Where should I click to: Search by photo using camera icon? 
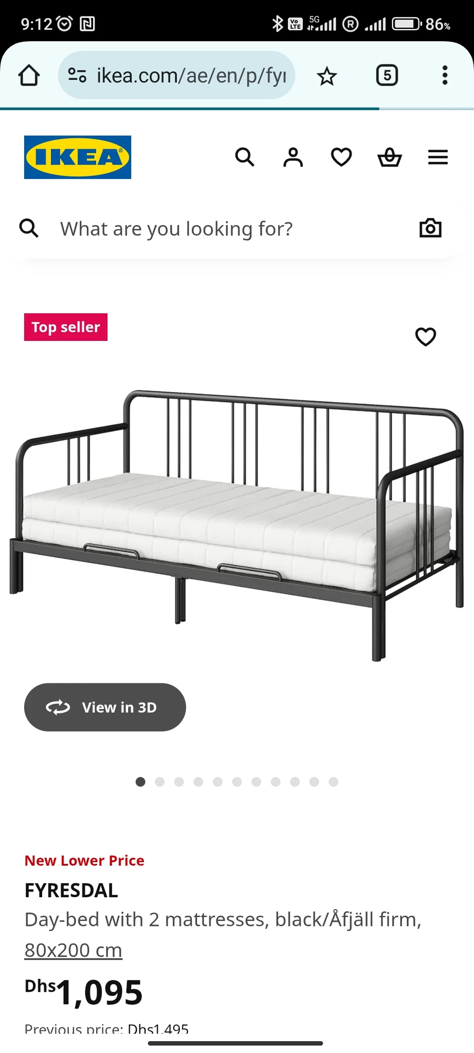pos(430,228)
